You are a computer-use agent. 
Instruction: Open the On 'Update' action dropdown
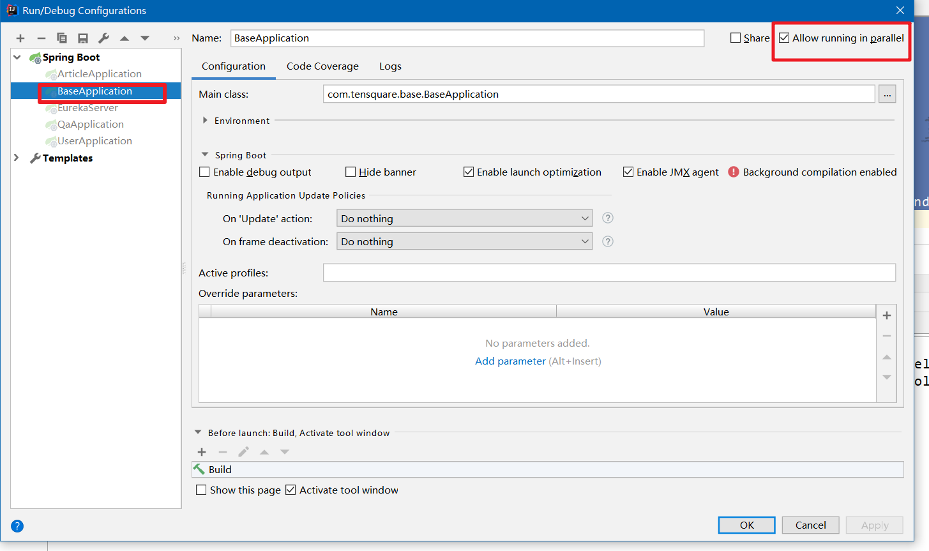464,218
